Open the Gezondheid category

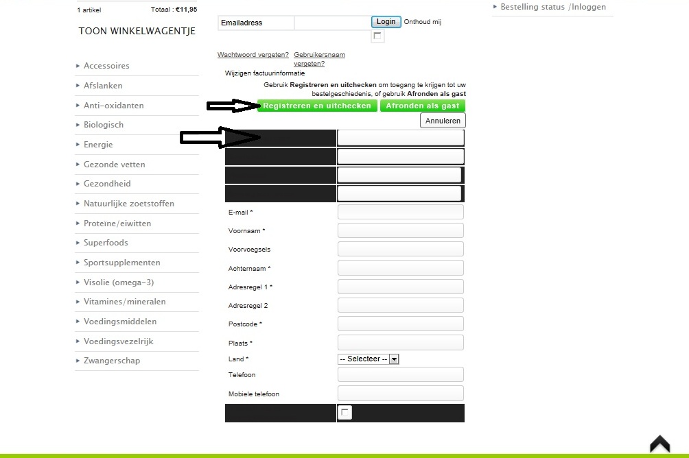tap(107, 184)
